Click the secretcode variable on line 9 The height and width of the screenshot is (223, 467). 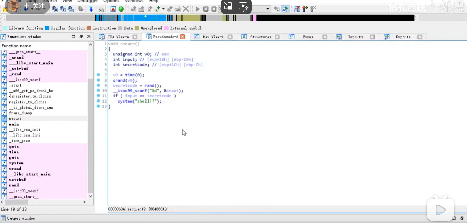point(125,85)
